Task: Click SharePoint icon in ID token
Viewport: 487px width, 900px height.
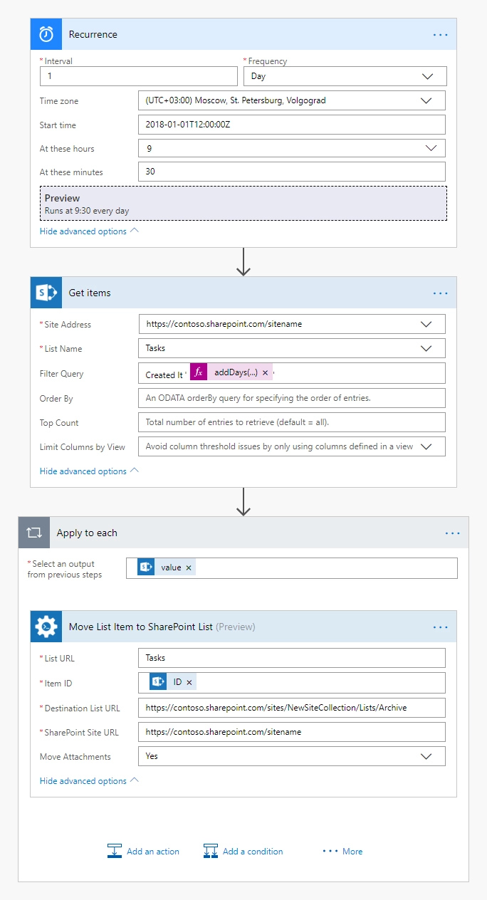Action: (158, 682)
